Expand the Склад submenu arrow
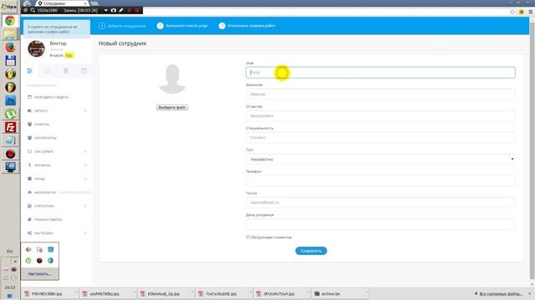This screenshot has width=535, height=300. [x=85, y=179]
